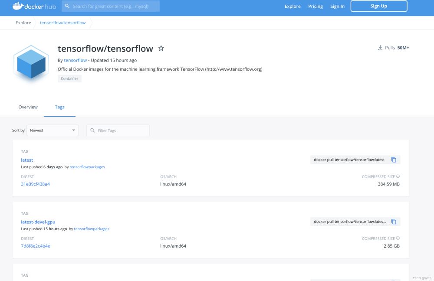Open the Pricing page

(x=316, y=6)
